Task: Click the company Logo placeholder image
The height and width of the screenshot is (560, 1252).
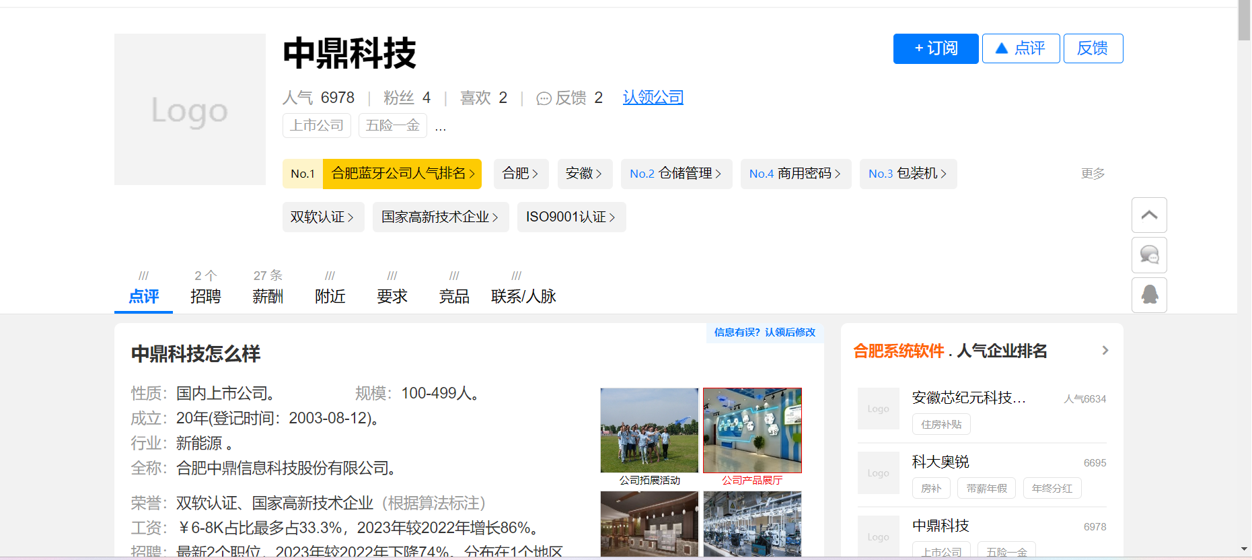Action: (x=190, y=109)
